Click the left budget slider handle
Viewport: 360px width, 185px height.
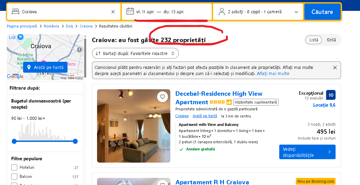point(14,141)
